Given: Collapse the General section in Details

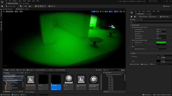Looking at the screenshot, I should [131, 53].
